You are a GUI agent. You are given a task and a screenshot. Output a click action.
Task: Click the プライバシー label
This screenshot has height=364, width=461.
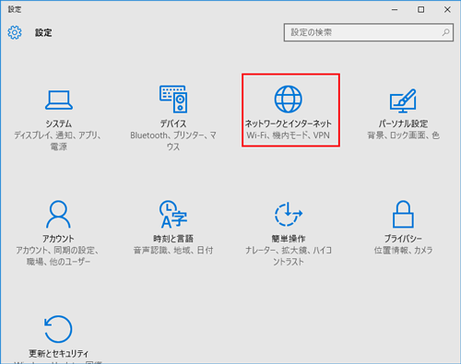tap(403, 239)
